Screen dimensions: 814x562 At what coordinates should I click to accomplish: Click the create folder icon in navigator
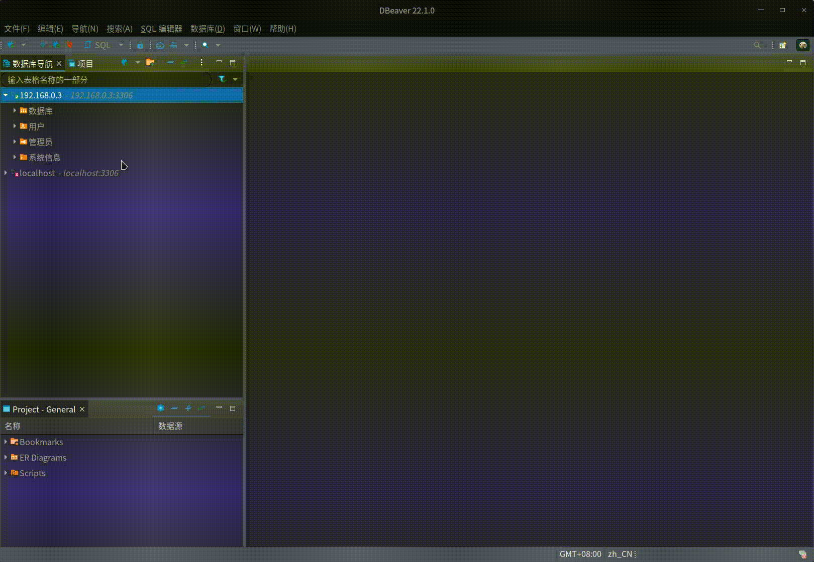(x=150, y=63)
